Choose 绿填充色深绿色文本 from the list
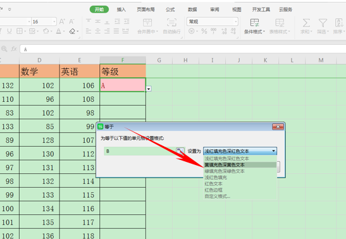346x239 pixels. (x=240, y=171)
